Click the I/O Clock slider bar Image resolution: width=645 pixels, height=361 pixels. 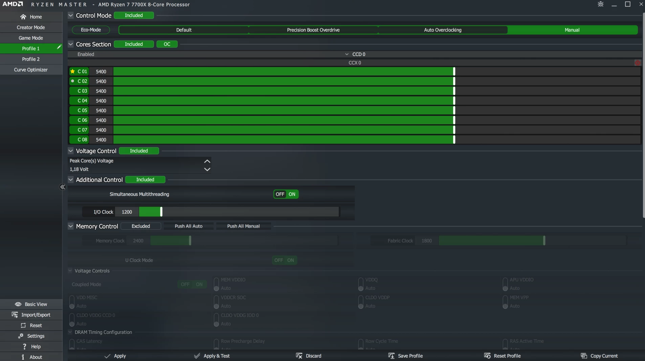pyautogui.click(x=239, y=212)
